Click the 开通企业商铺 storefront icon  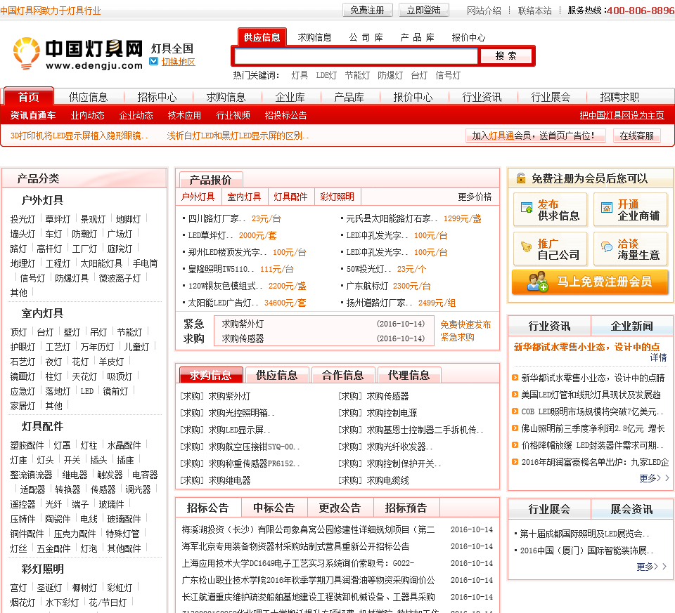tap(607, 208)
